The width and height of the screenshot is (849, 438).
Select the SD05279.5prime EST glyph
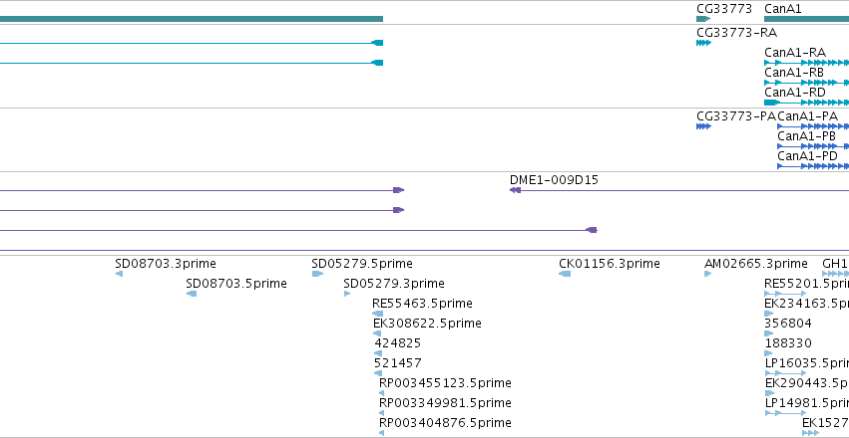[x=317, y=274]
